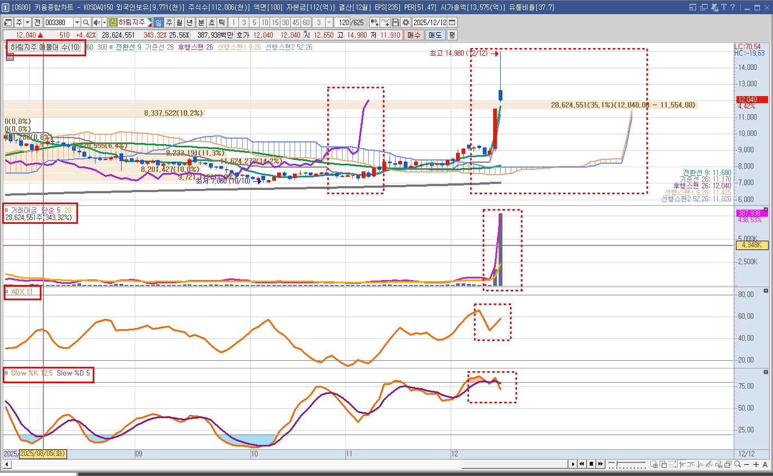Click the rewind button in playback bar

(582, 464)
